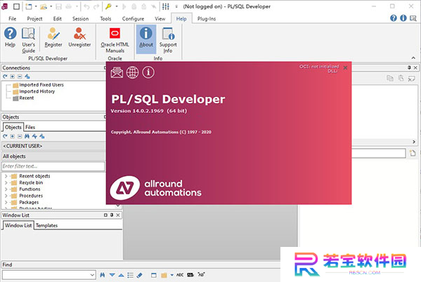421x282 pixels.
Task: Open the Project menu
Action: click(x=34, y=18)
